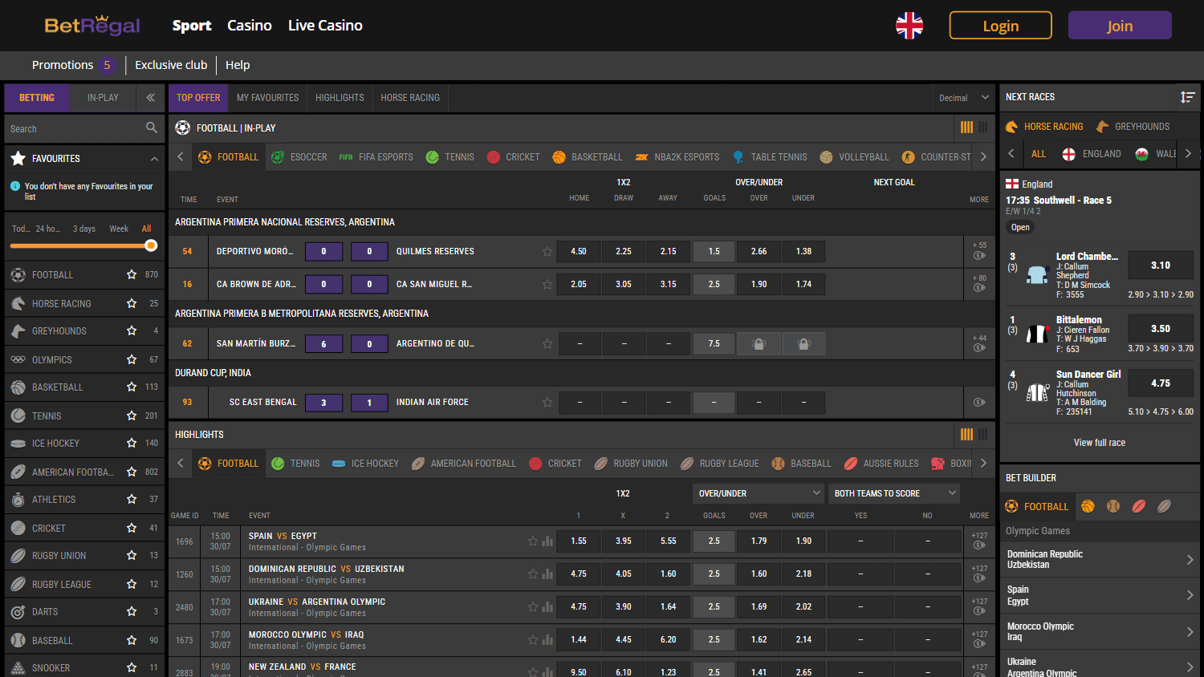The height and width of the screenshot is (677, 1204).
Task: Expand Dominican Republic Uzbekistan bet builder
Action: click(x=1100, y=559)
